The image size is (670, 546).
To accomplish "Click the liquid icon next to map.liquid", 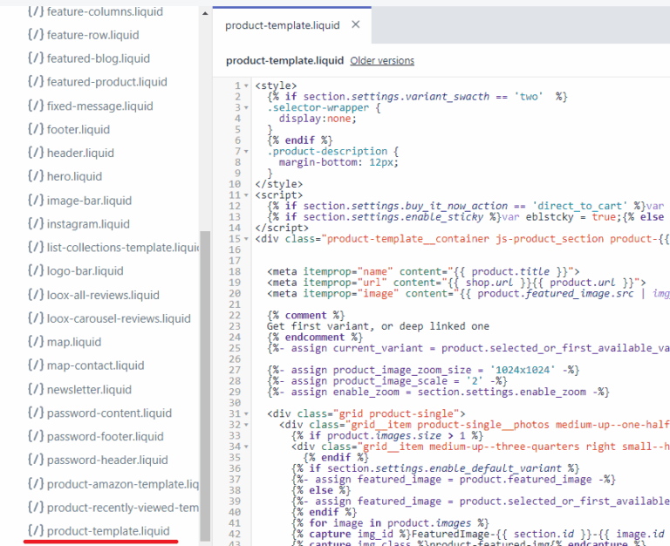I will [x=35, y=342].
